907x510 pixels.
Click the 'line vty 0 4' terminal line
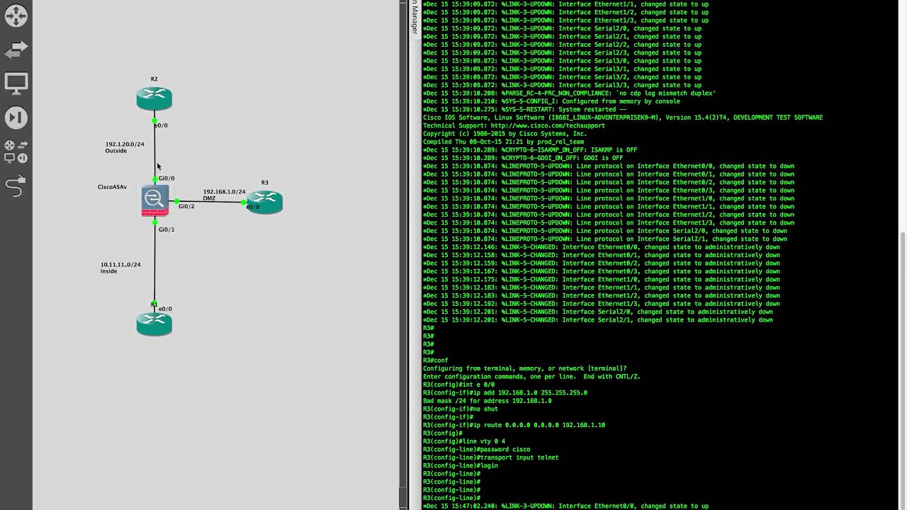(463, 441)
